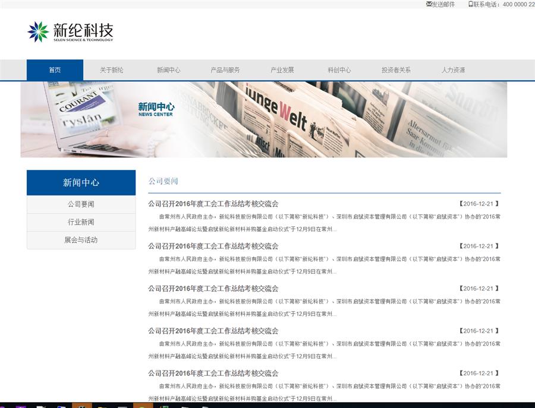Click the blue 新闻中心 sidebar header
This screenshot has width=535, height=408.
(81, 182)
